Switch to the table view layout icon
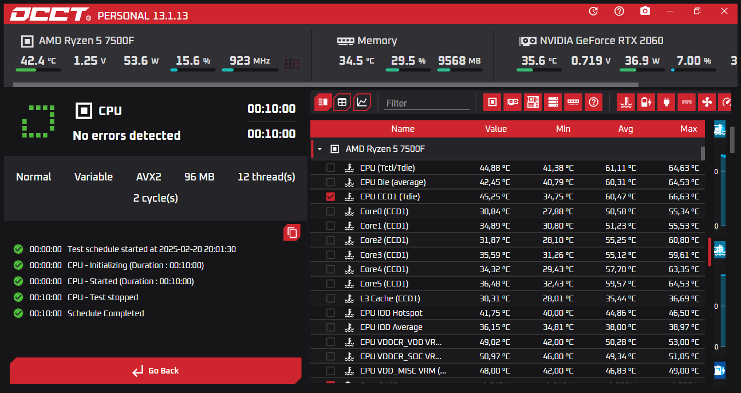The height and width of the screenshot is (393, 741). 342,103
